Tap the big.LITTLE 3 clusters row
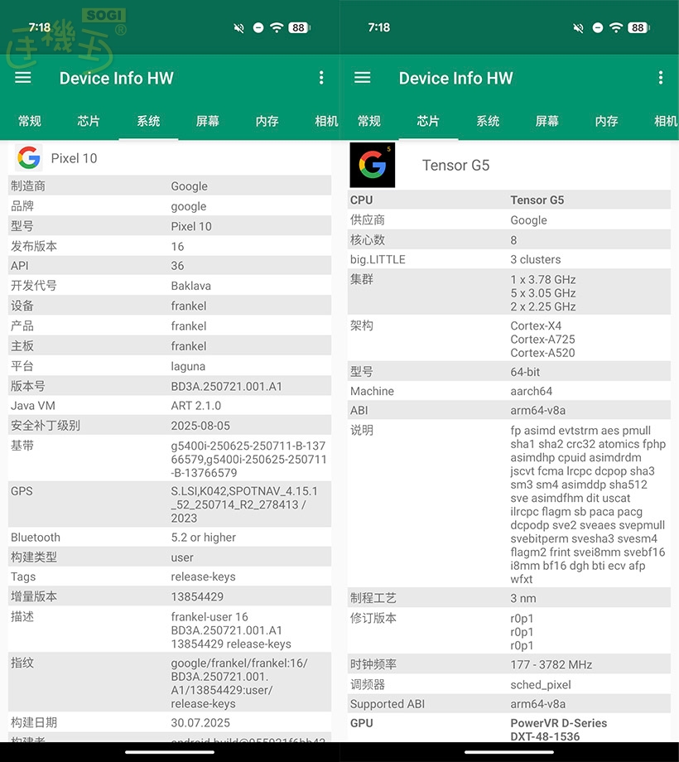Screen dimensions: 679x762 coord(509,259)
